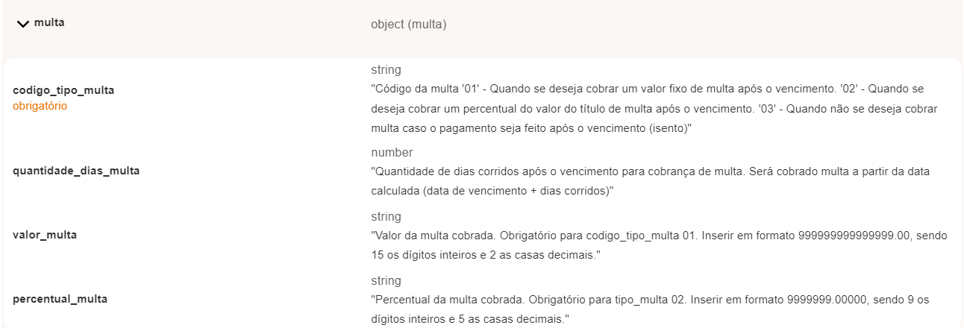Select the codigo_tipo_multa field name
Image resolution: width=964 pixels, height=328 pixels.
[63, 90]
